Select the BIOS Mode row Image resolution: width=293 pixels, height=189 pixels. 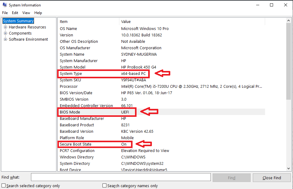(162, 112)
